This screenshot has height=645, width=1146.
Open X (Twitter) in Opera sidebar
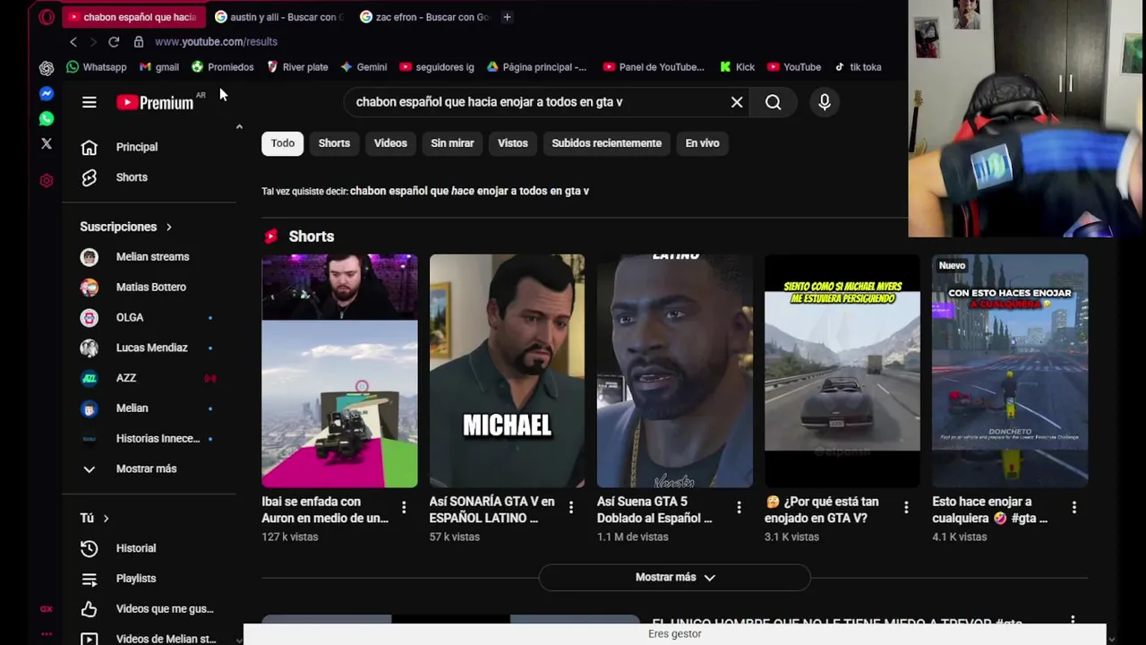point(47,143)
